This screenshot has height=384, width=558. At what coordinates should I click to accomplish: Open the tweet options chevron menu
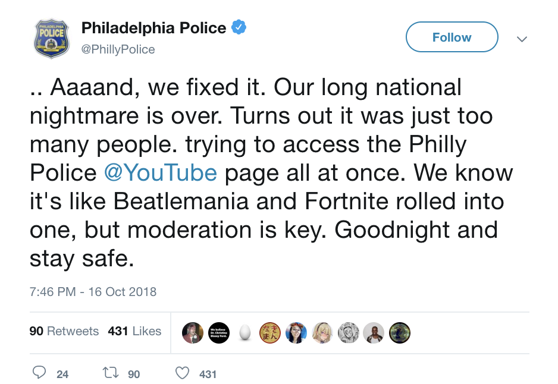pyautogui.click(x=522, y=39)
